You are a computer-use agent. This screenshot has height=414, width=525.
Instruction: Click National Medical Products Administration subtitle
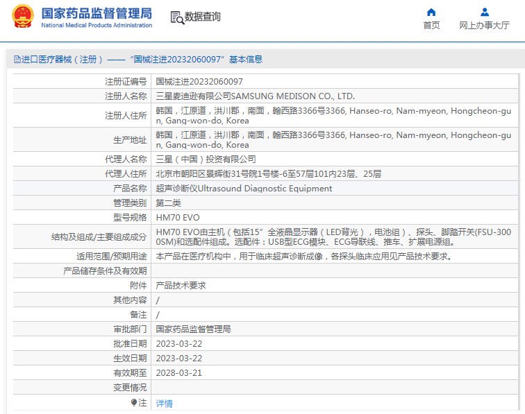pyautogui.click(x=97, y=26)
